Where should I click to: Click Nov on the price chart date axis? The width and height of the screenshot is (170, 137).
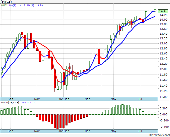37,99
